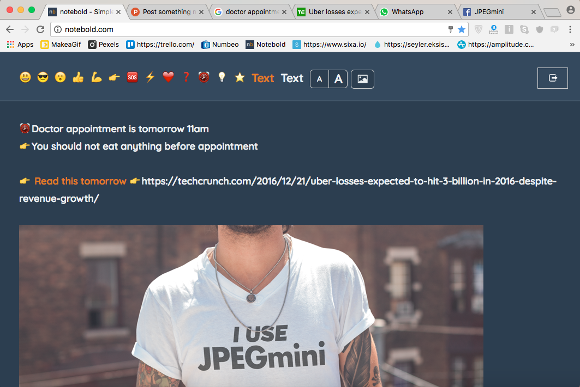The width and height of the screenshot is (580, 387).
Task: Insert the pointing hand emoji from toolbar
Action: click(x=114, y=77)
